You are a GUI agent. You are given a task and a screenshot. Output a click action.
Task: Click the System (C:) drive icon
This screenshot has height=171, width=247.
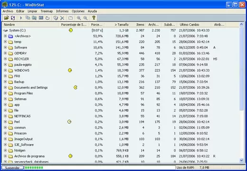tap(6, 30)
